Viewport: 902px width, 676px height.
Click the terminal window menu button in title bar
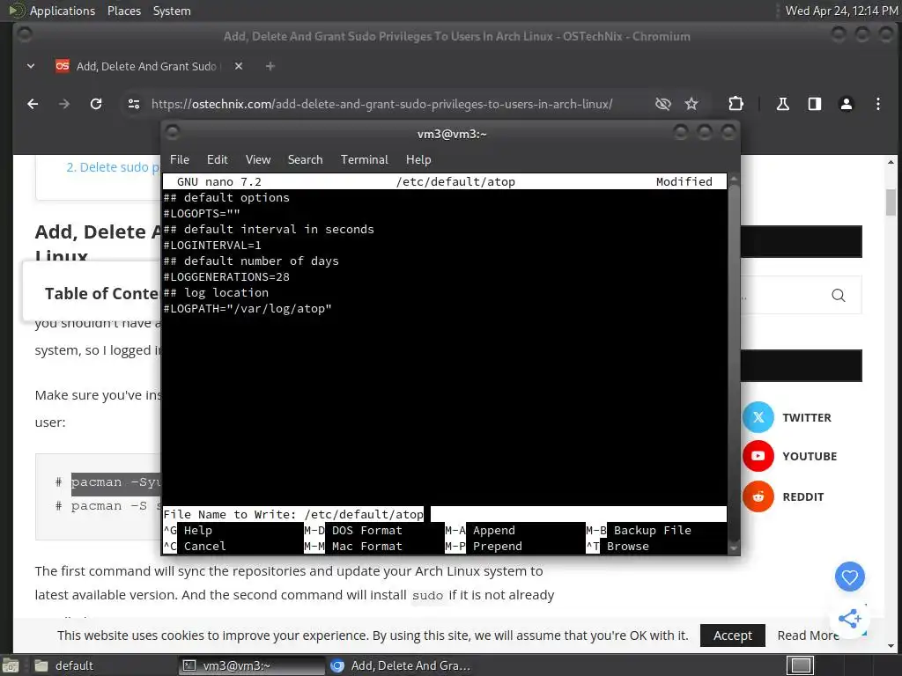173,133
